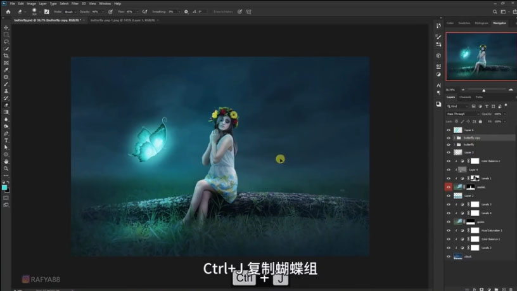Toggle the brush settings panel icon
This screenshot has width=517, height=291.
coord(46,11)
